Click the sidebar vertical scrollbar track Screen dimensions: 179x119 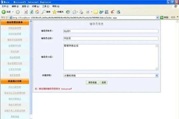pos(31,68)
